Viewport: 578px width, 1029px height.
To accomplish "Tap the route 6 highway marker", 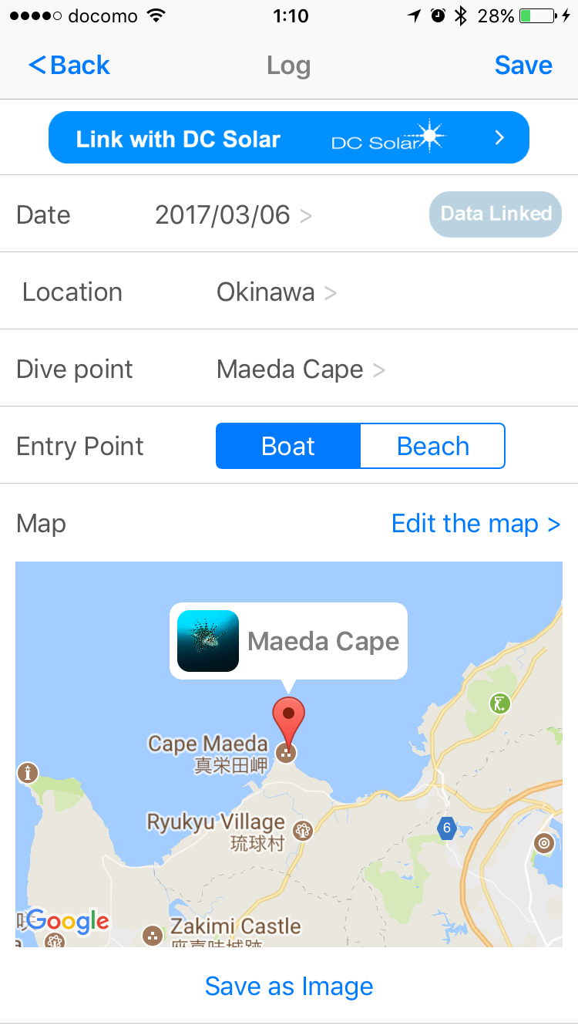I will [x=446, y=828].
